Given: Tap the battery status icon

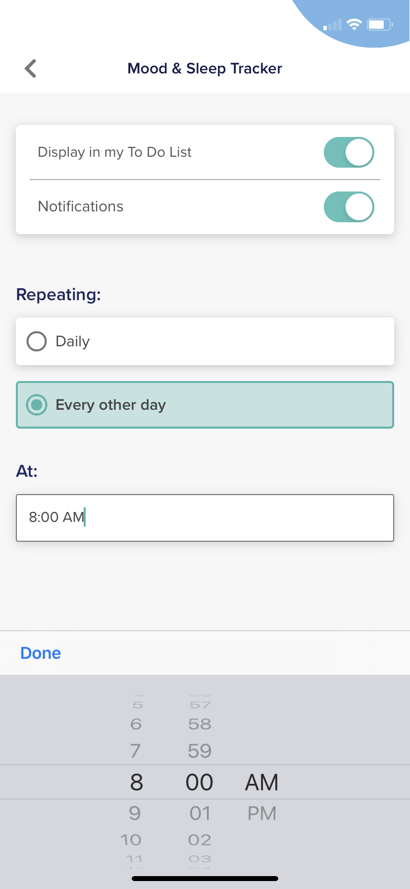Looking at the screenshot, I should point(380,24).
